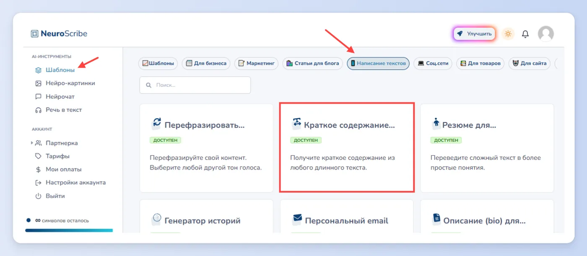This screenshot has width=587, height=256.
Task: Open Настройки аккаунта page
Action: (x=76, y=183)
